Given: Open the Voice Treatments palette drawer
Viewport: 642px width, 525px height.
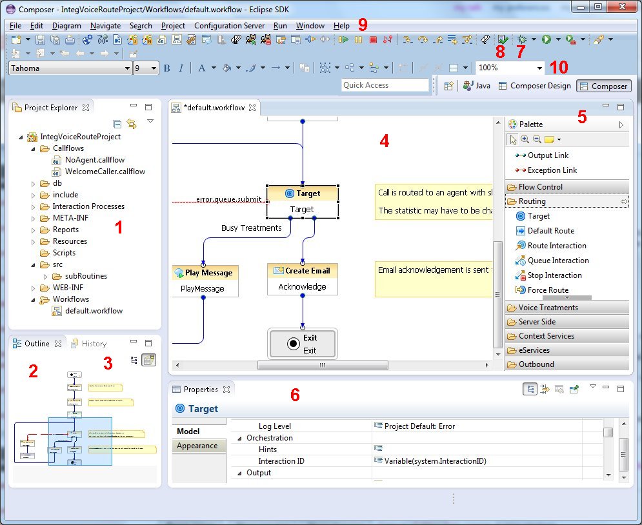Looking at the screenshot, I should pos(567,308).
